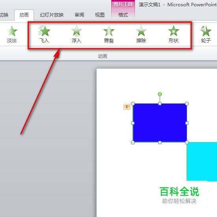Screen dimensions: 217x217
Task: Click the green rotation handle
Action: (x=160, y=94)
